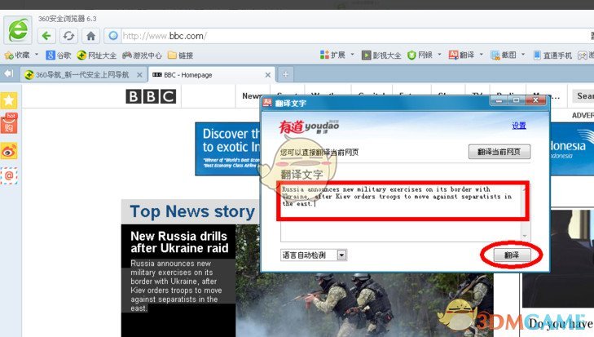Open the 语言自动检测 language dropdown
Viewport: 594px width, 337px height.
point(313,255)
